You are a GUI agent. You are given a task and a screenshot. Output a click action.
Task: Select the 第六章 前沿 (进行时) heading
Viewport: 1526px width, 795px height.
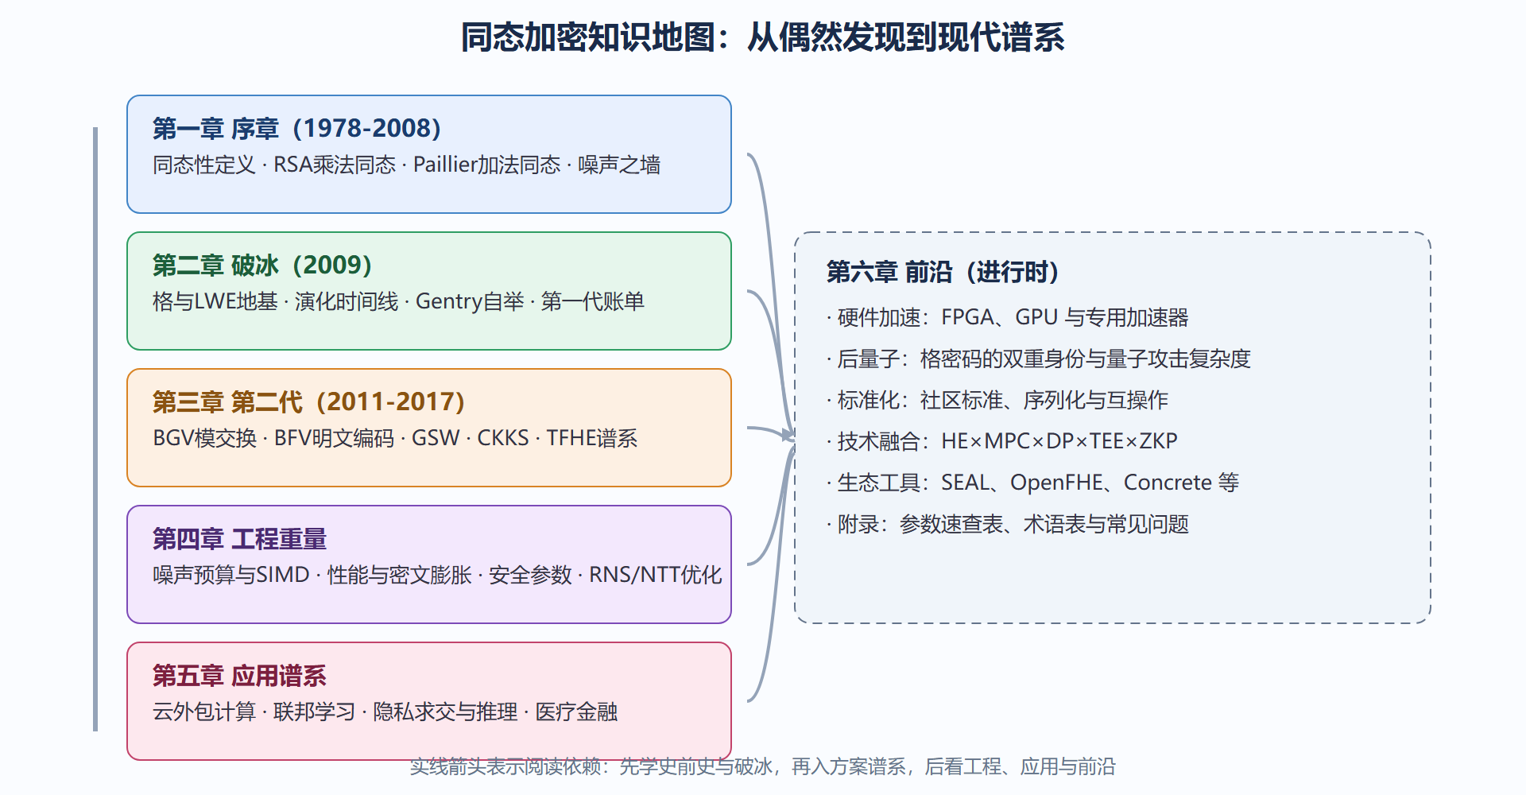[943, 272]
